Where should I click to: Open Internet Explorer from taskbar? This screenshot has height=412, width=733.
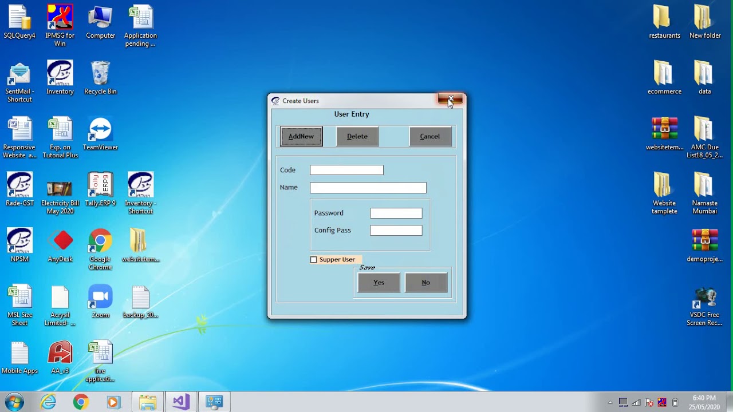point(48,402)
